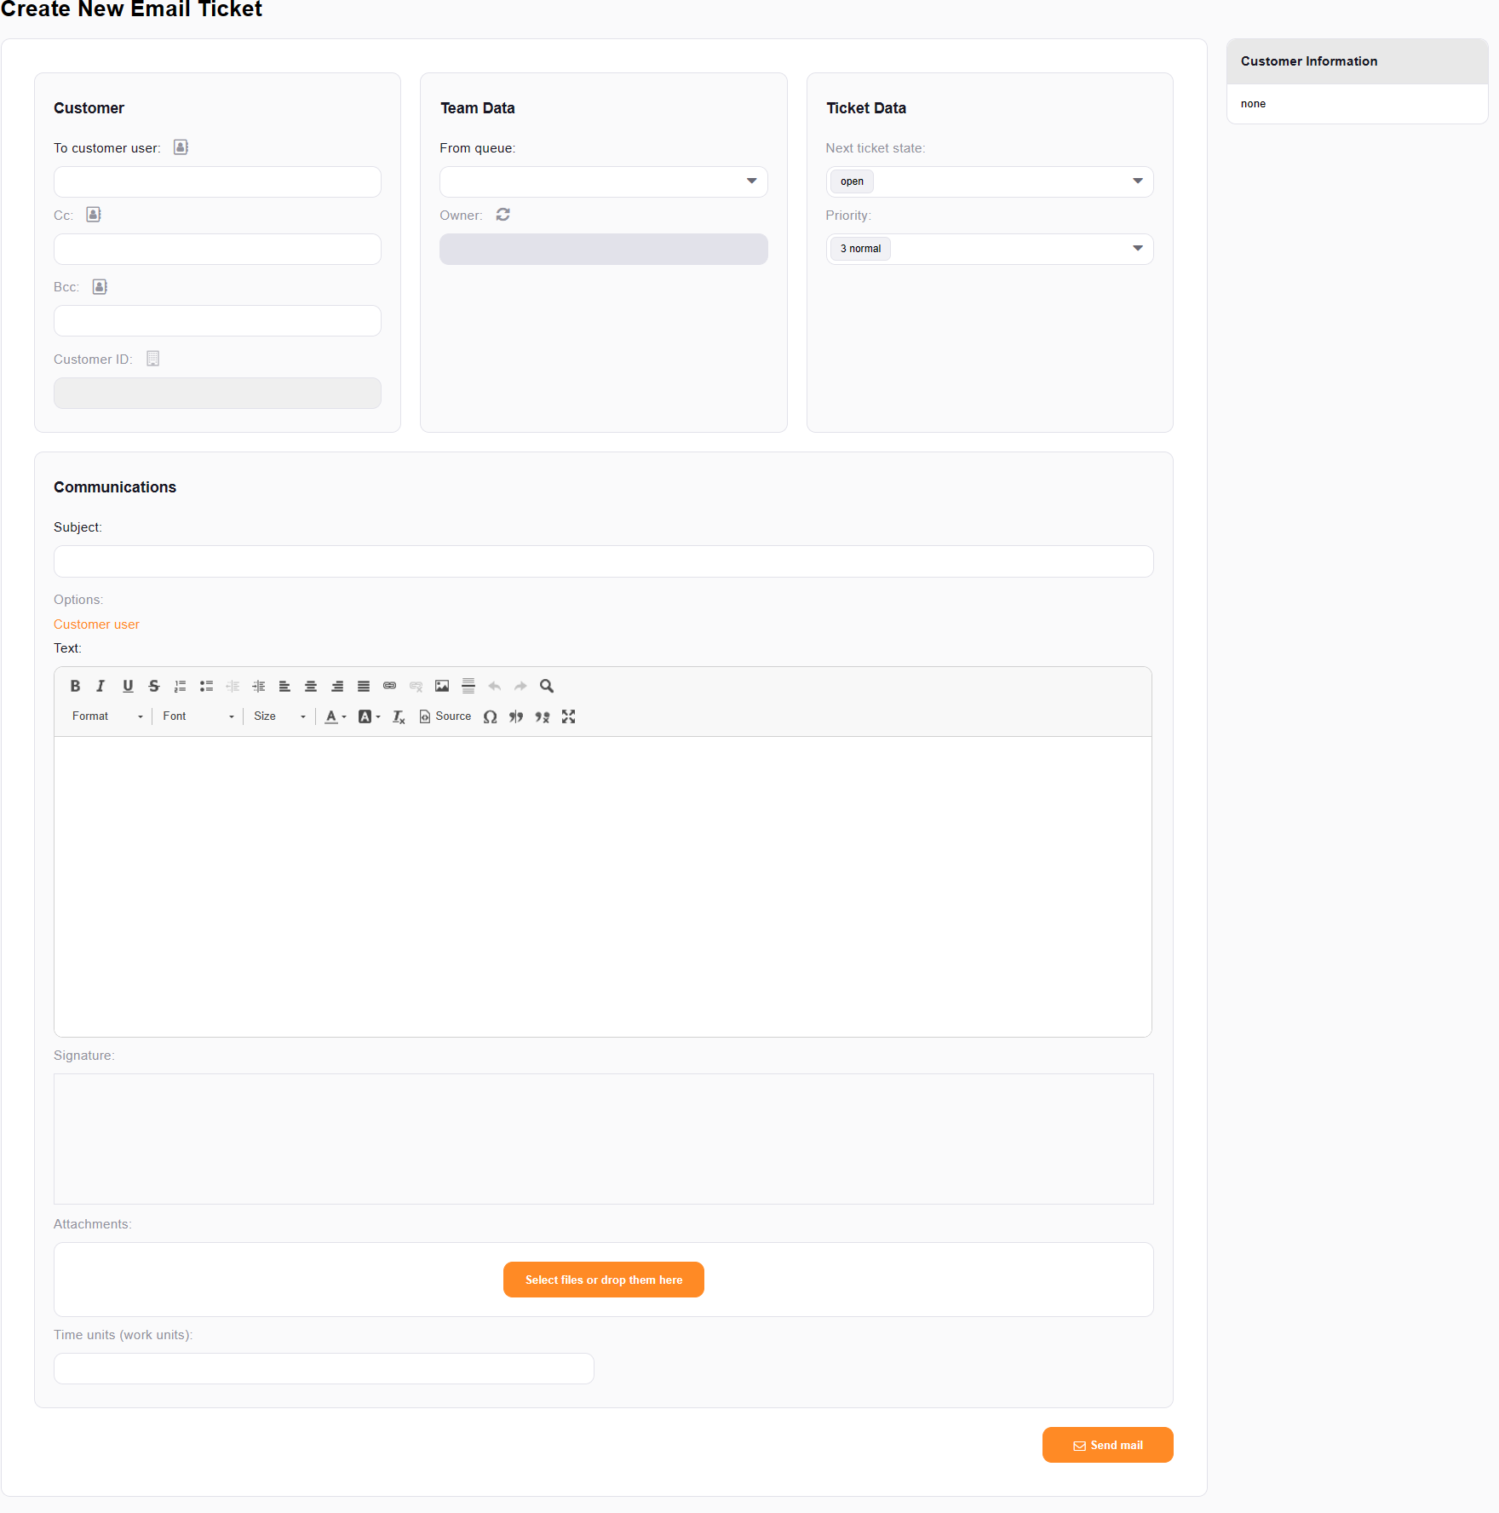Viewport: 1499px width, 1513px height.
Task: Insert an image into the email body
Action: pos(441,686)
